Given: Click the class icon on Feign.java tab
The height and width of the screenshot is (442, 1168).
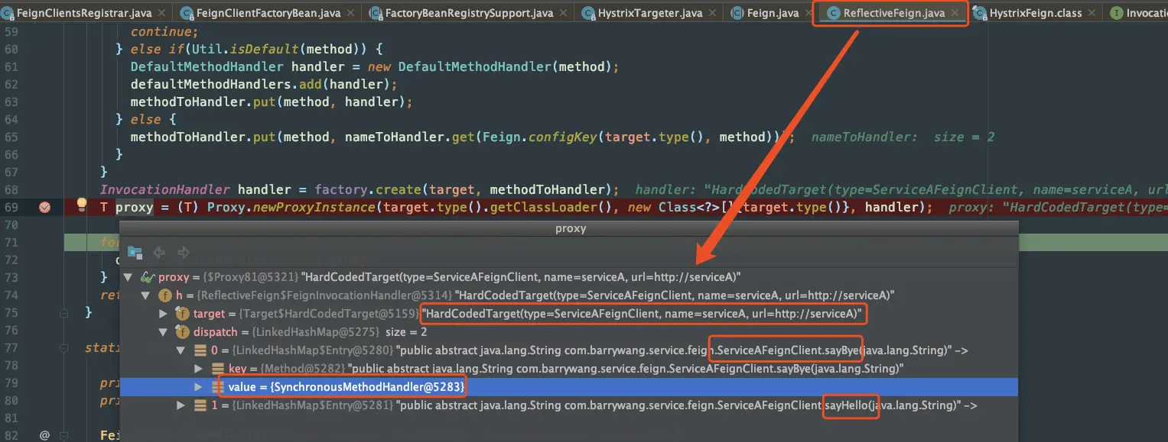Looking at the screenshot, I should point(739,13).
